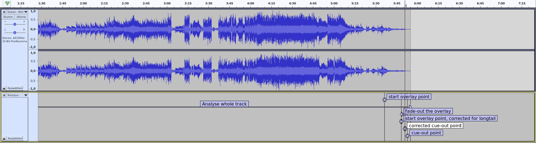
Task: Close the Textspur label track
Action: [x=4, y=95]
